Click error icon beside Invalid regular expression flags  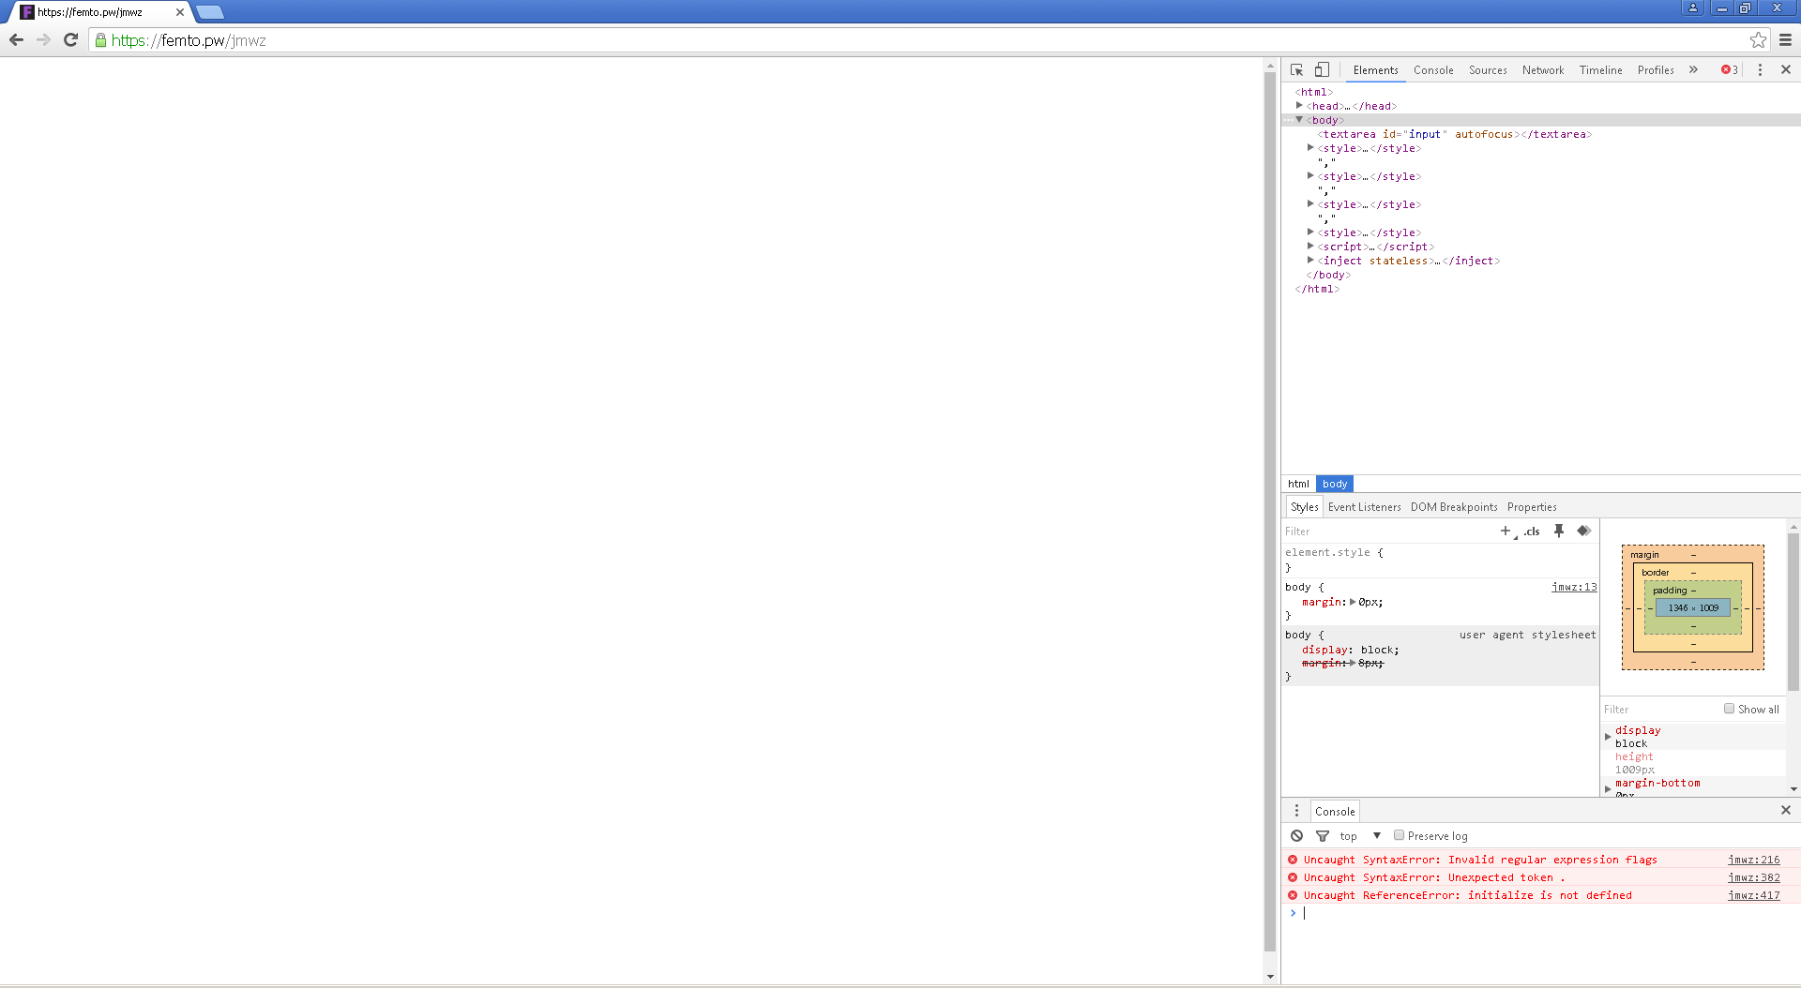tap(1293, 860)
